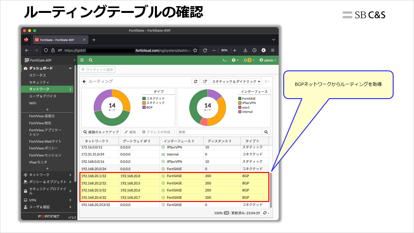Go back with the browser back arrow
This screenshot has width=414, height=233.
27,50
